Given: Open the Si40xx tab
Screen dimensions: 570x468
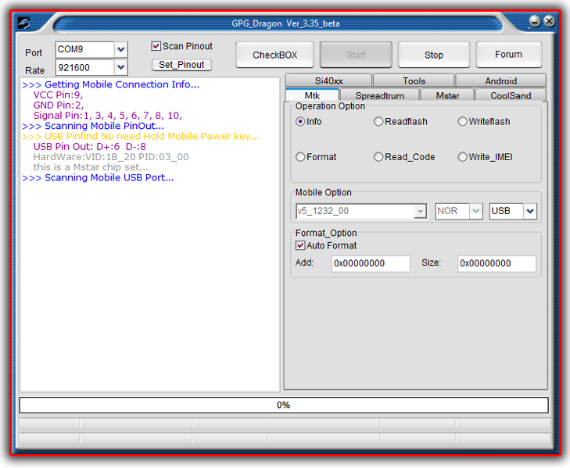Looking at the screenshot, I should click(x=328, y=80).
